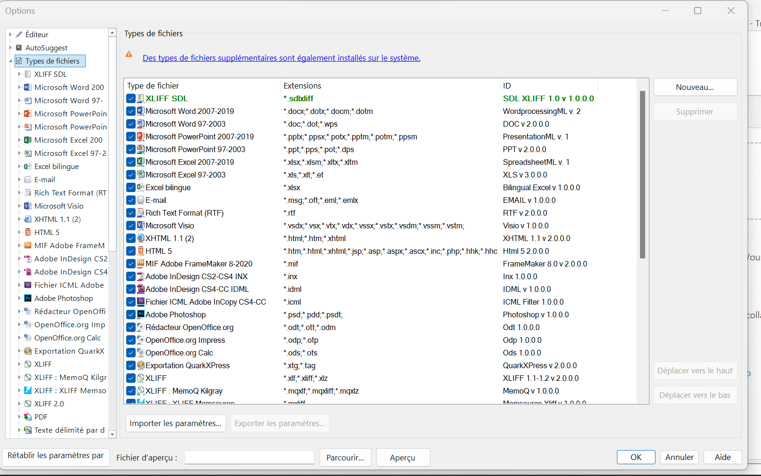The width and height of the screenshot is (761, 476).
Task: Click the XLIFF SDL icon in file list
Action: coord(141,98)
